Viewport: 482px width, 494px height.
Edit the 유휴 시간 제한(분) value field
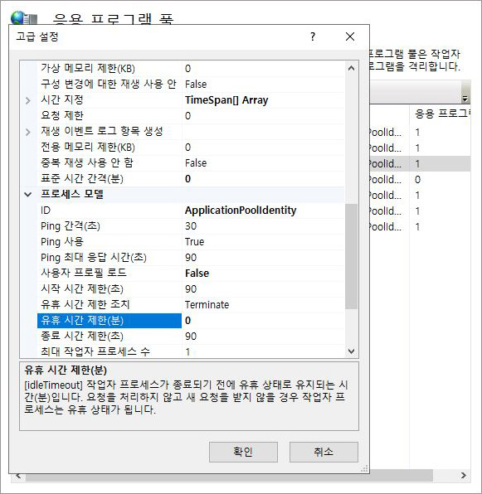[263, 321]
